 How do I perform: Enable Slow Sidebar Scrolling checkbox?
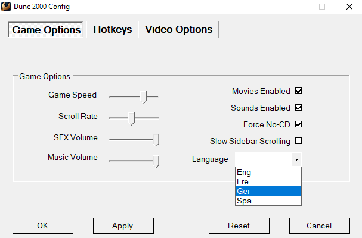(299, 142)
